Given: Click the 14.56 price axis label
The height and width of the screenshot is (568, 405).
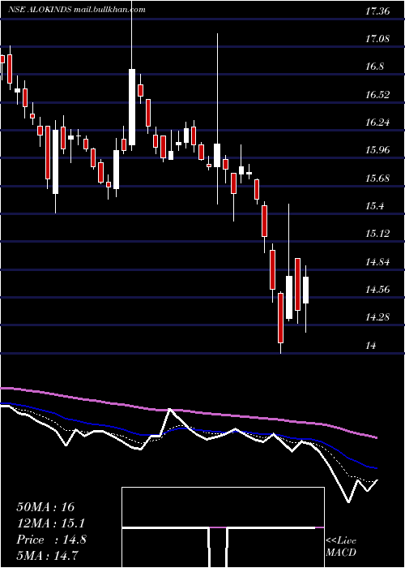Looking at the screenshot, I should coord(377,290).
